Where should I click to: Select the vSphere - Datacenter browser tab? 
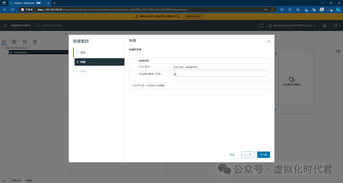click(x=30, y=3)
